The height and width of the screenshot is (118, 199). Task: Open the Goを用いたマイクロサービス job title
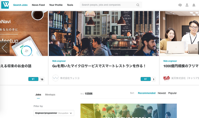pyautogui.click(x=99, y=66)
